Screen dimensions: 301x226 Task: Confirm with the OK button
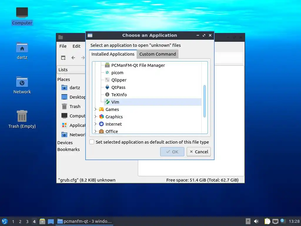pos(172,152)
